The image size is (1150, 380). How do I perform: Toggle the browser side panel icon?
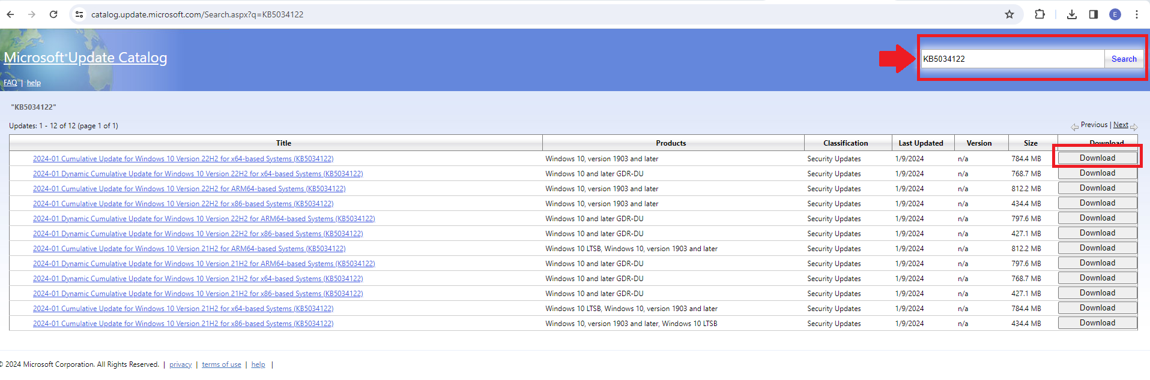coord(1093,14)
